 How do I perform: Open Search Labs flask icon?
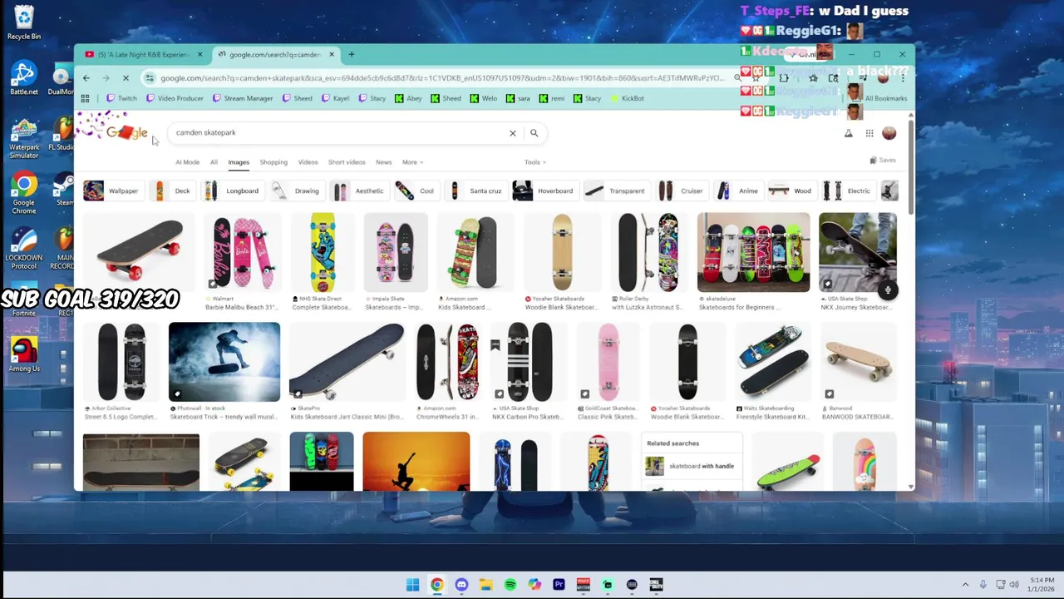click(849, 133)
